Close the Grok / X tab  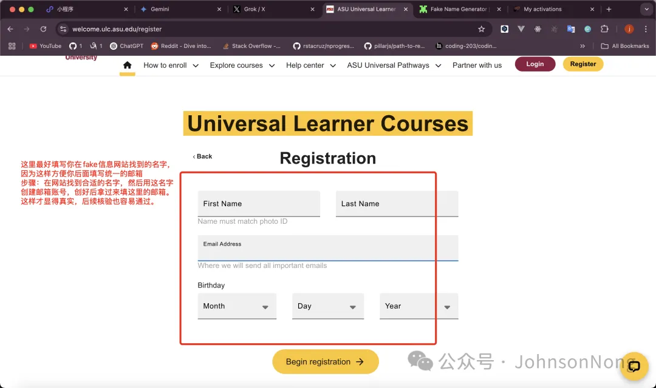point(313,9)
